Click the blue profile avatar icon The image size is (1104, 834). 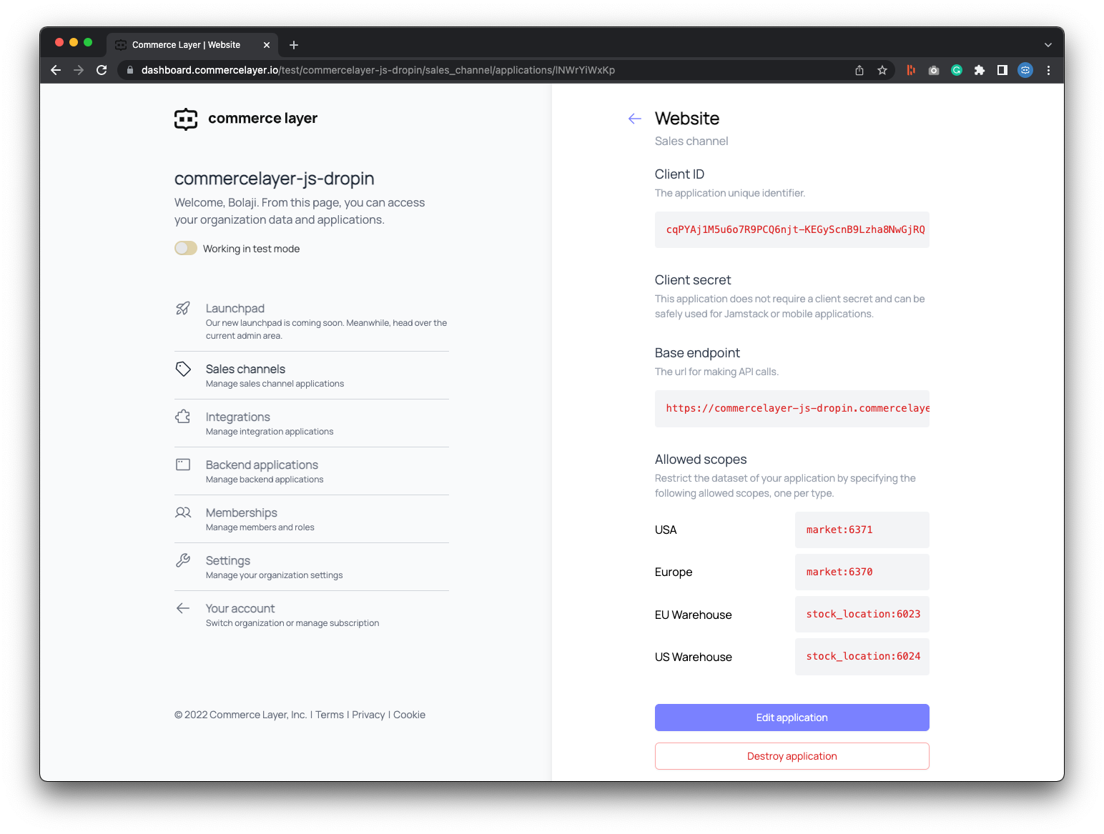(x=1025, y=70)
